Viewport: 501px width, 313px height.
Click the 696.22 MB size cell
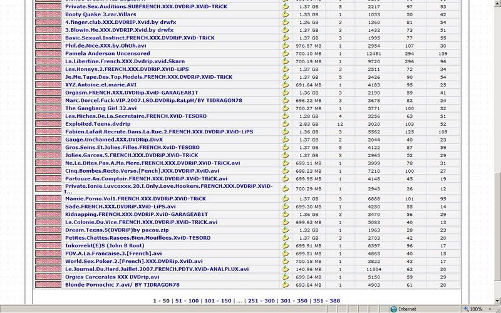click(309, 100)
